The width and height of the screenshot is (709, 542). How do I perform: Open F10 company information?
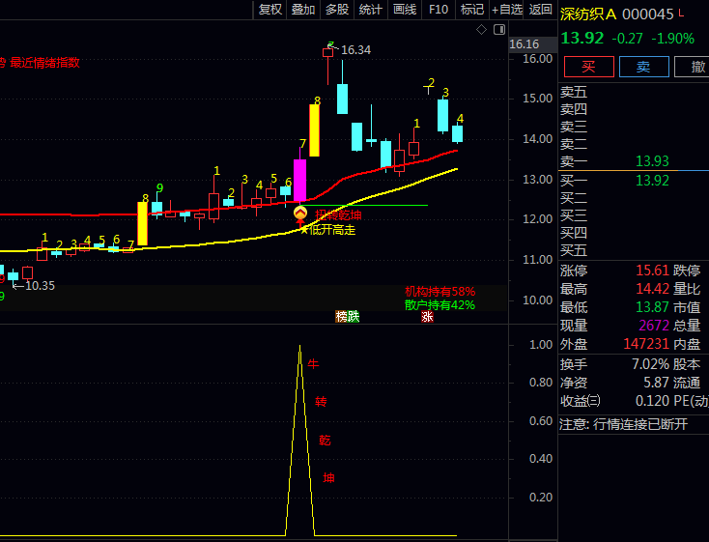(439, 10)
